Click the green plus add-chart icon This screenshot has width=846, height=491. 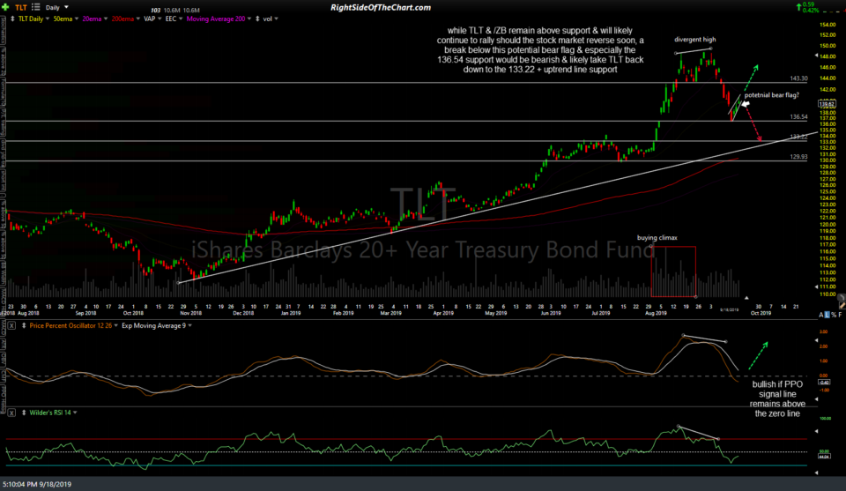pyautogui.click(x=6, y=7)
